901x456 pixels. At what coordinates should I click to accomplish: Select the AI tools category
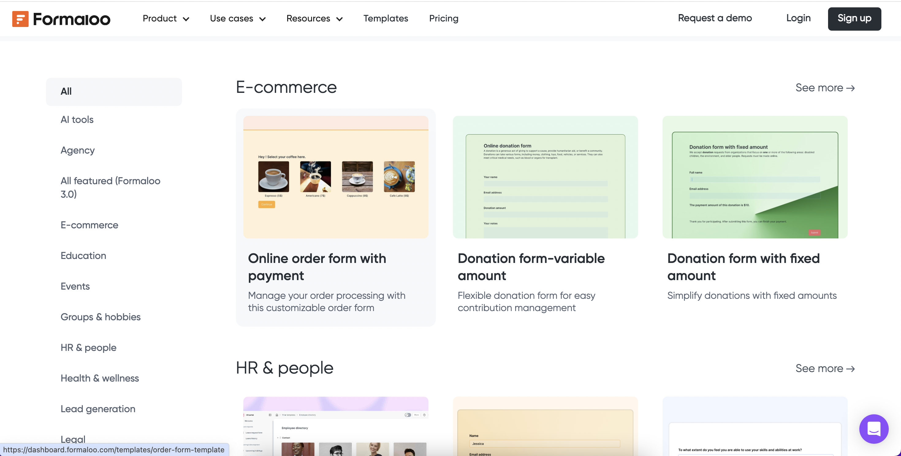[x=77, y=120]
